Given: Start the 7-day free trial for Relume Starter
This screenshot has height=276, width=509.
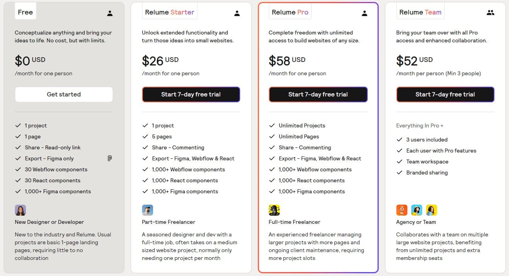Looking at the screenshot, I should click(x=191, y=94).
